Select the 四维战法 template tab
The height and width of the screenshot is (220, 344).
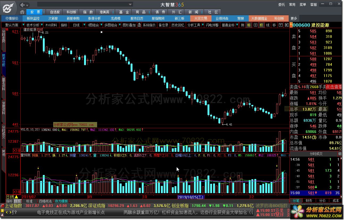click(45, 201)
